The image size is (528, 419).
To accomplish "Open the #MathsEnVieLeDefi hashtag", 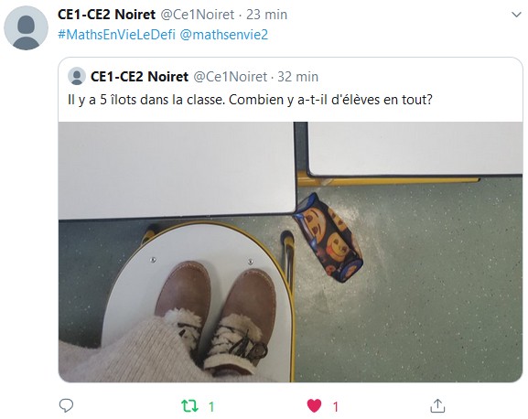I will (117, 35).
